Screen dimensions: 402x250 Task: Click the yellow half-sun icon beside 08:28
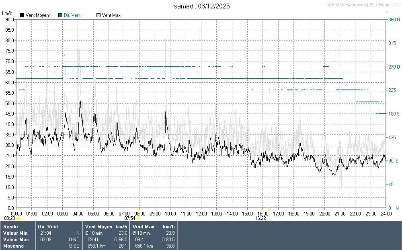click(x=18, y=219)
